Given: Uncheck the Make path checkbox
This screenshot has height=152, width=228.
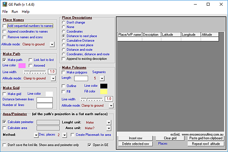Looking at the screenshot, I should pyautogui.click(x=4, y=60).
